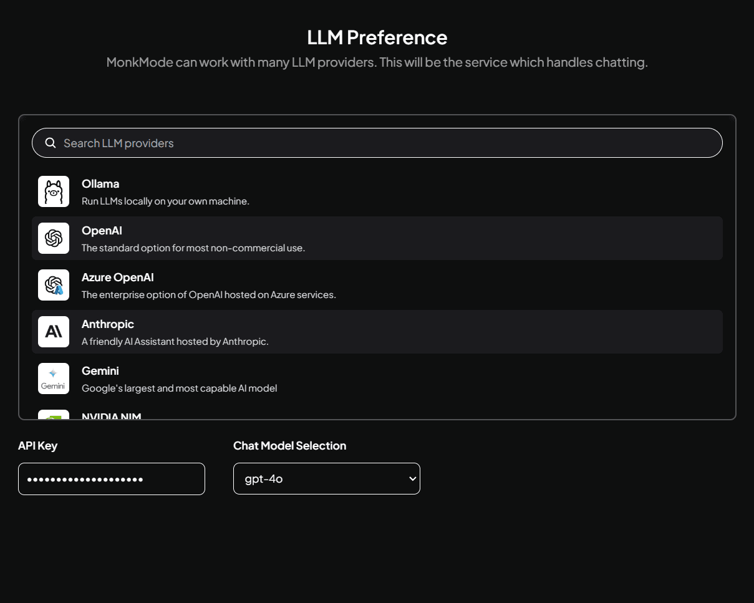Choose the Gemini provider title
754x603 pixels.
pyautogui.click(x=100, y=371)
